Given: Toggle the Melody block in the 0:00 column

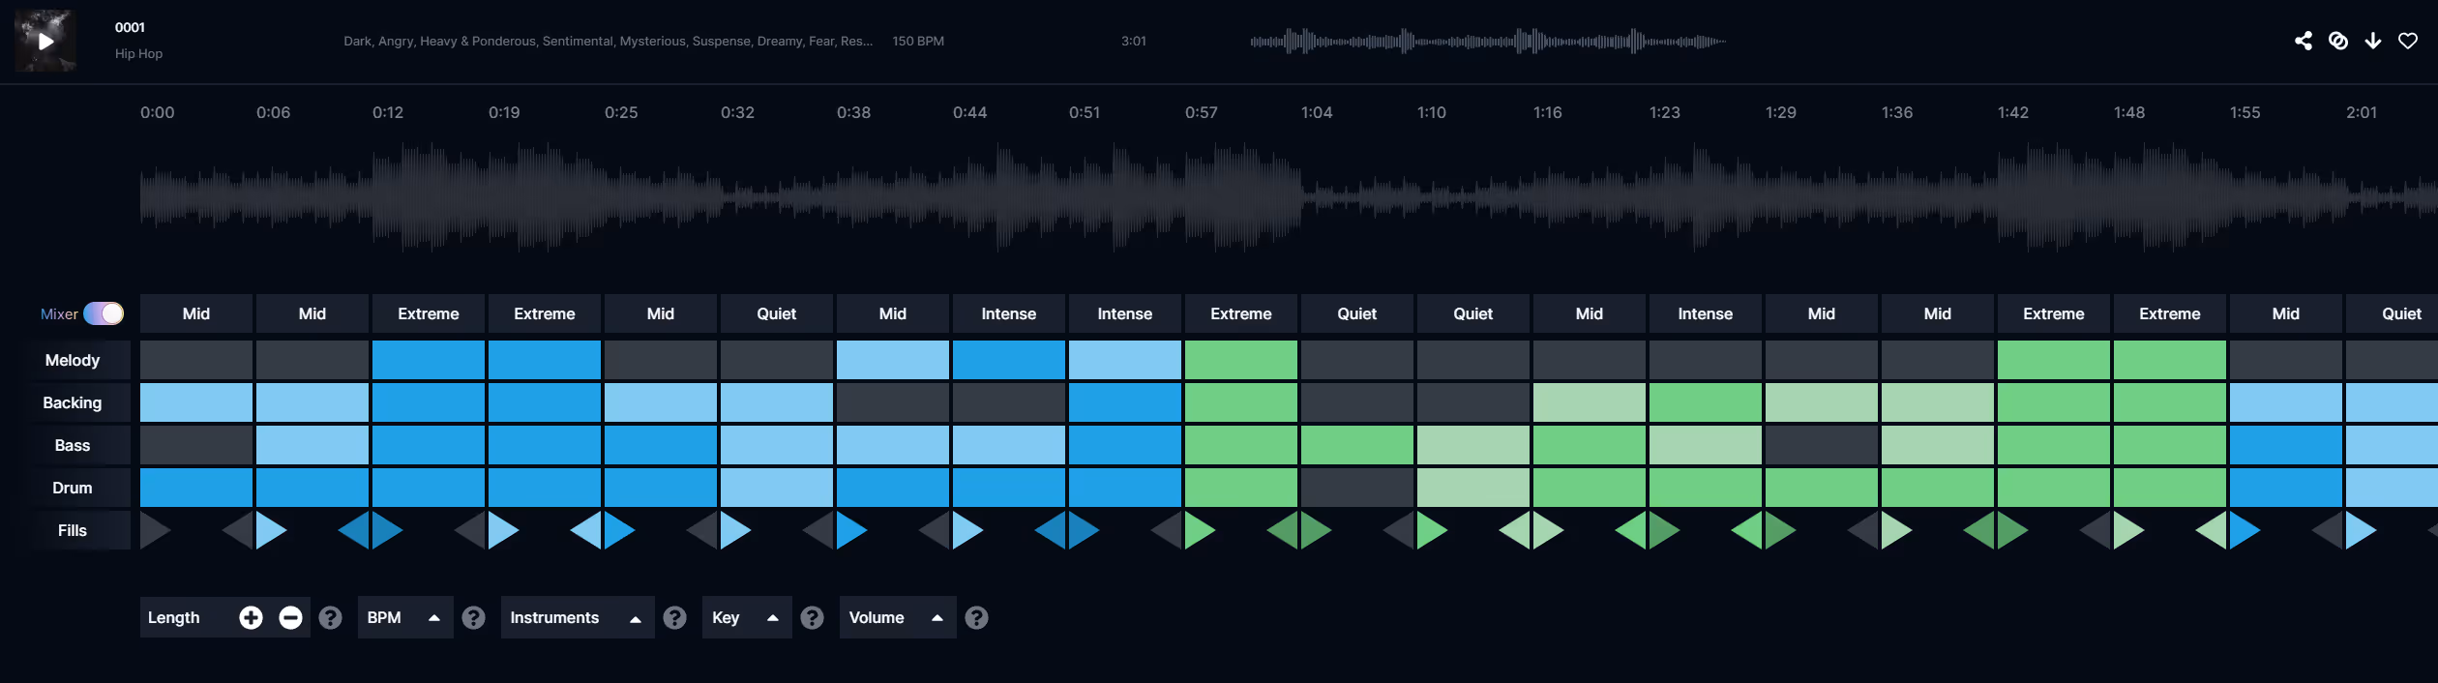Looking at the screenshot, I should [196, 360].
